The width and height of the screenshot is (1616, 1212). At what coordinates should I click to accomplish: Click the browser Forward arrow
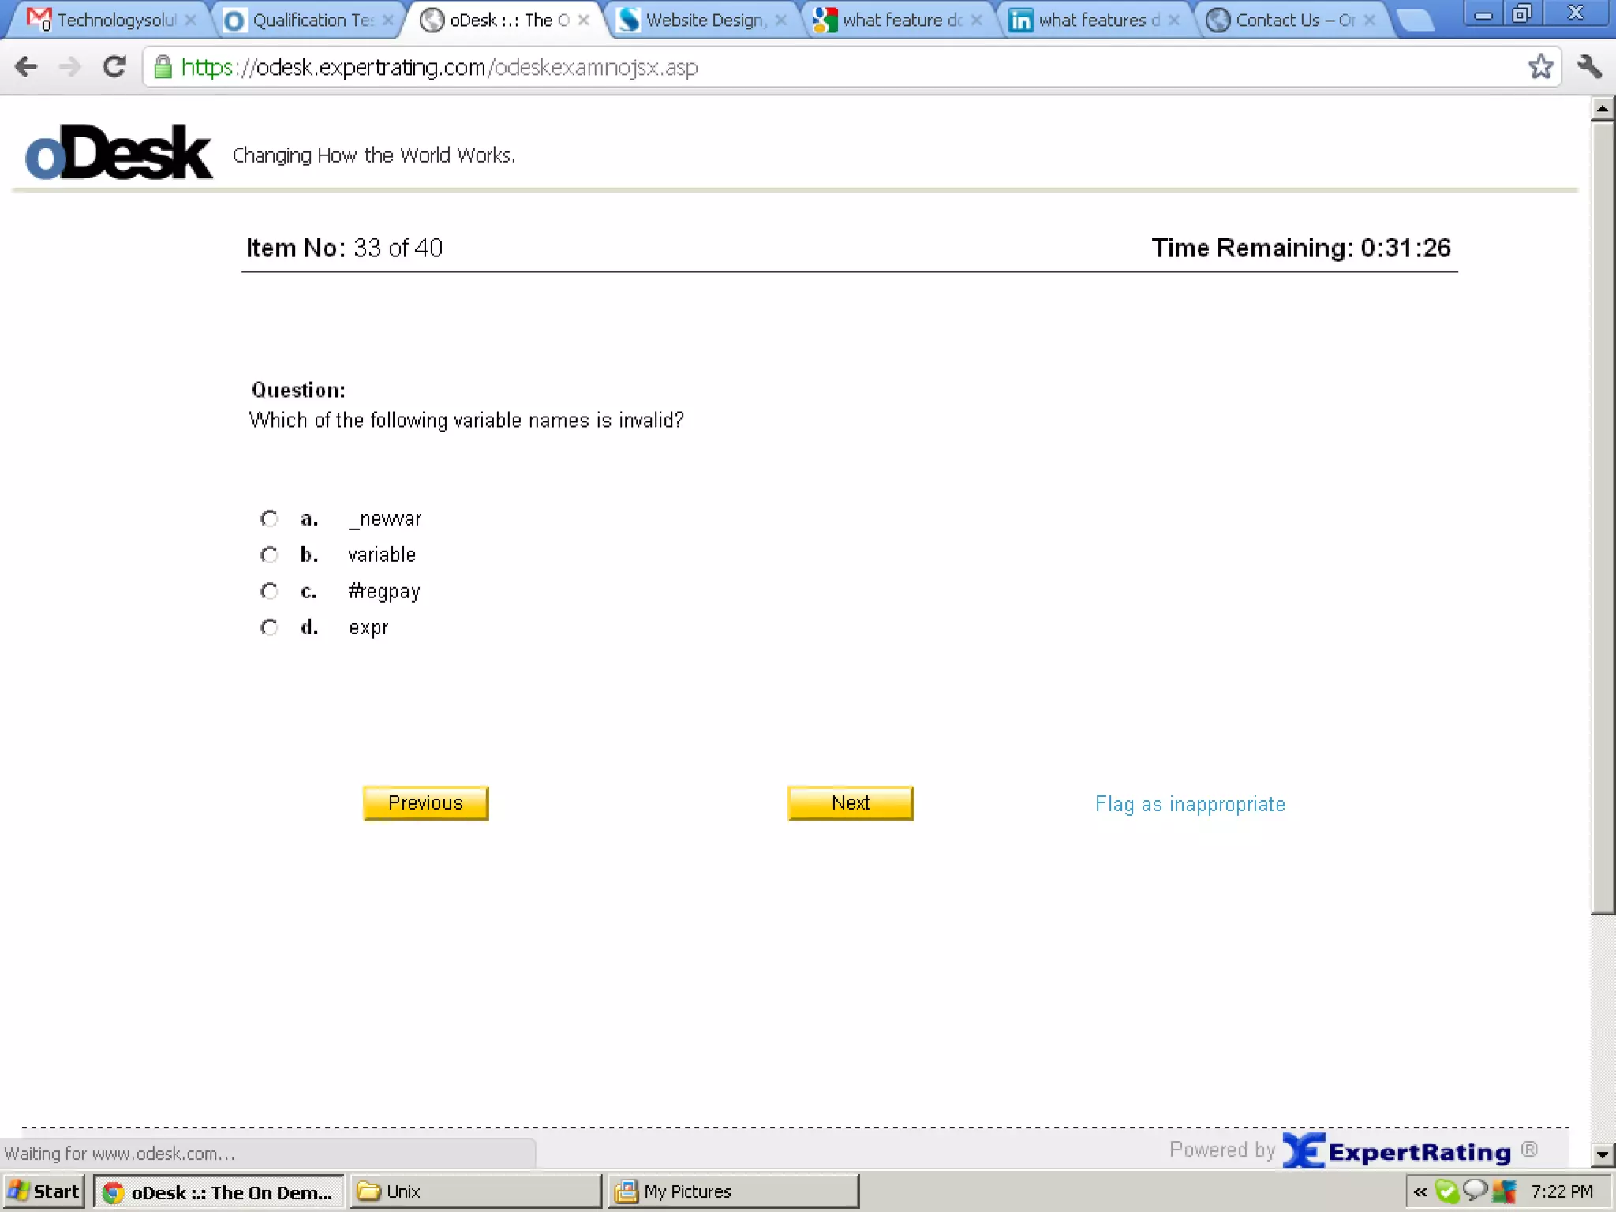70,67
